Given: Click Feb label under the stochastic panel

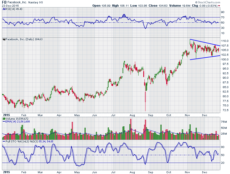Looking at the screenshot, I should pos(24,172).
